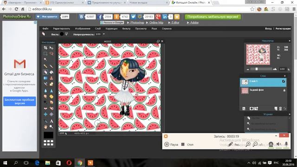Image resolution: width=297 pixels, height=167 pixels.
Task: Select the Brush tool
Action: click(52, 66)
